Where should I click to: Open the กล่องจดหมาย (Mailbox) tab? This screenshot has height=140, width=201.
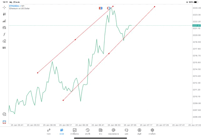click(113, 132)
